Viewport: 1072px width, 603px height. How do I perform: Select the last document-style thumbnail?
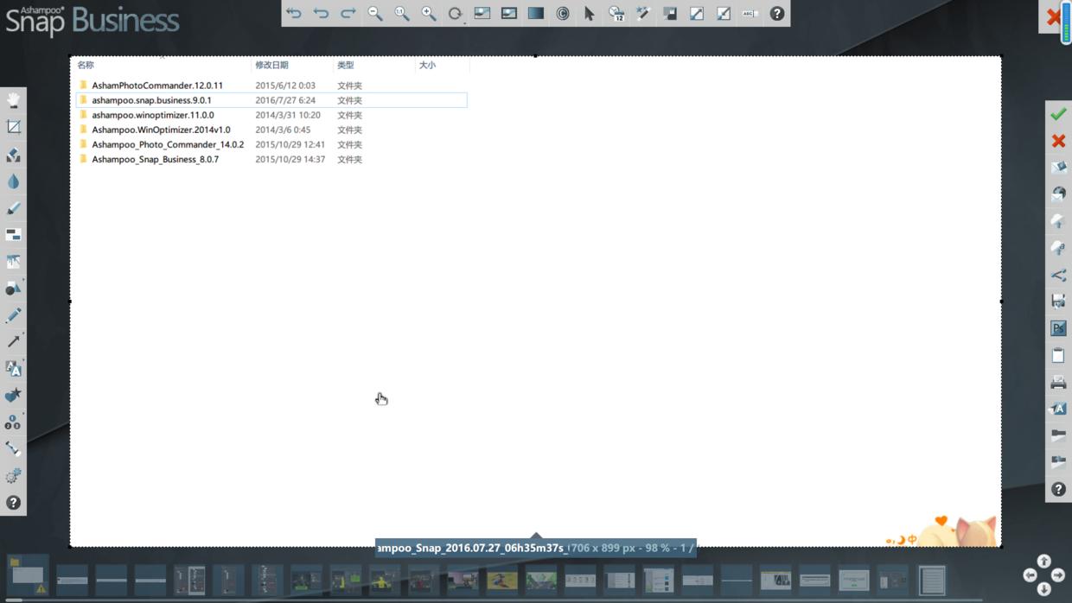click(x=932, y=580)
